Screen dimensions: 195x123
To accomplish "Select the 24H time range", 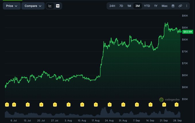I will point(112,6).
